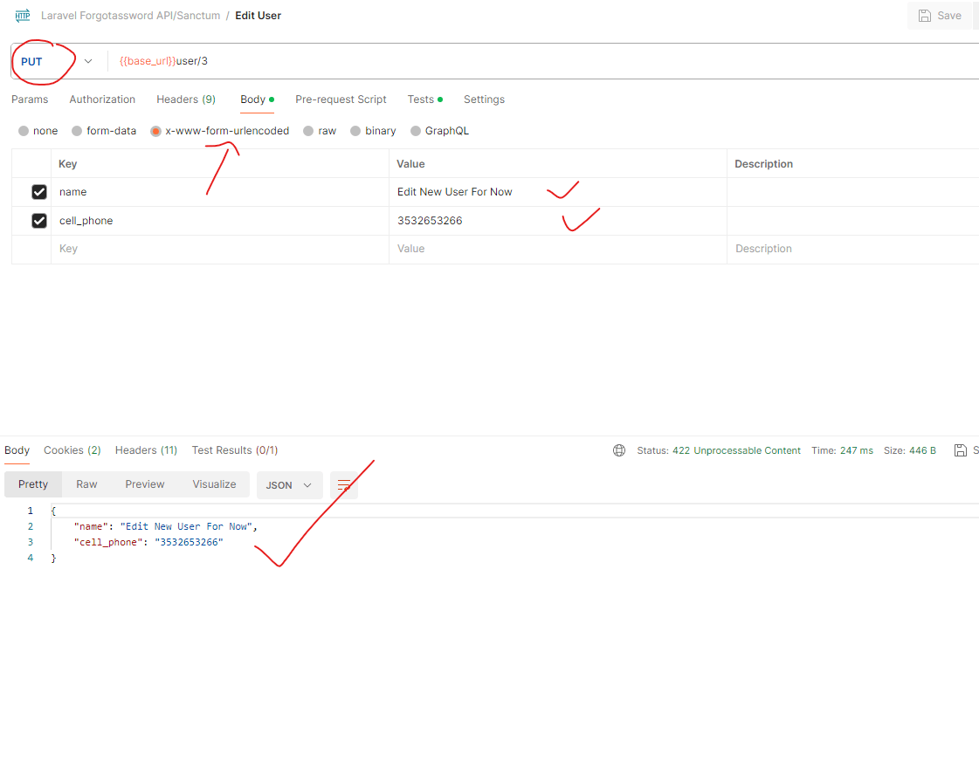Uncheck the cell_phone parameter checkbox
Viewport: 979px width, 782px height.
39,221
